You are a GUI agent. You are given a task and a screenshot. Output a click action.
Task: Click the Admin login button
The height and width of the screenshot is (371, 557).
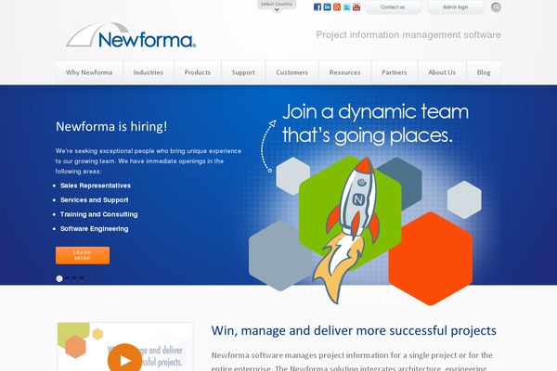[x=456, y=7]
